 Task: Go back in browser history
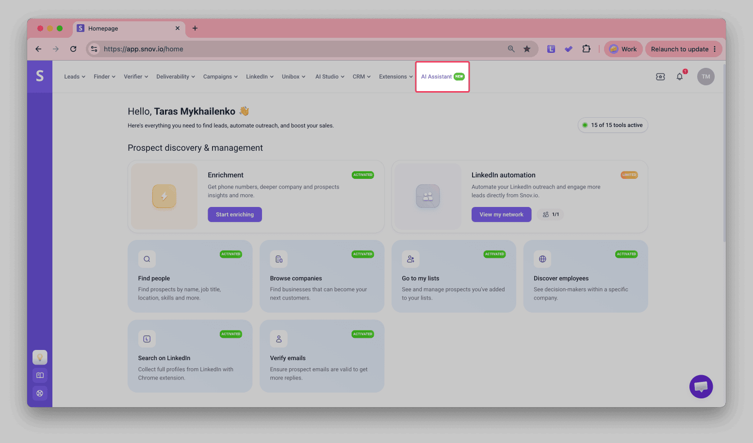click(x=38, y=49)
